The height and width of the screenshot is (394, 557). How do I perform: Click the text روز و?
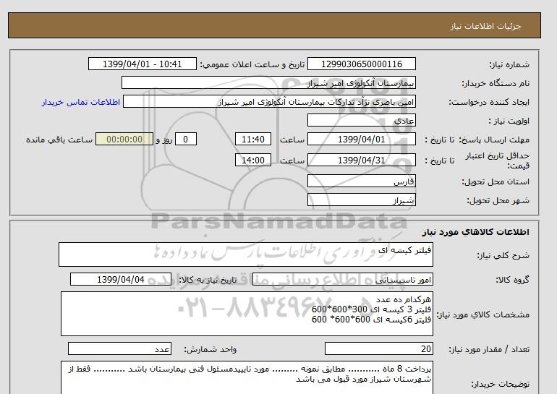(164, 140)
